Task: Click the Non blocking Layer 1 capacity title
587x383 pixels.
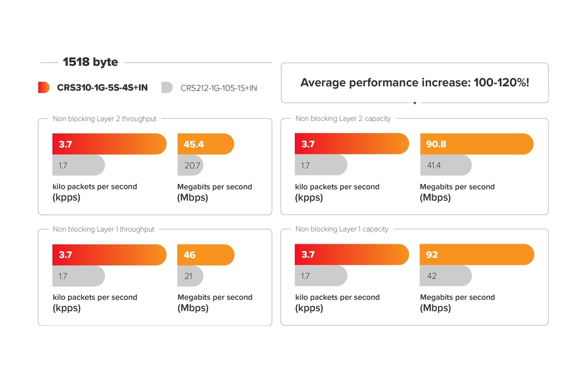Action: [x=342, y=229]
